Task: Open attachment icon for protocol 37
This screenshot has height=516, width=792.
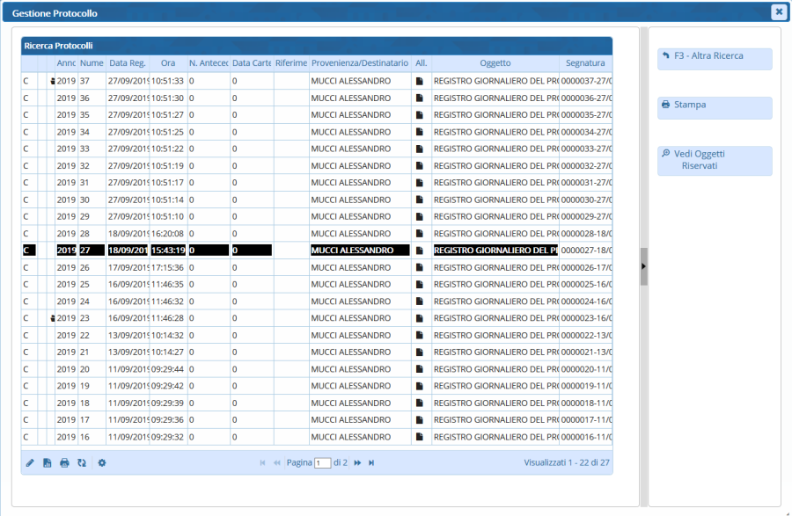Action: (x=421, y=81)
